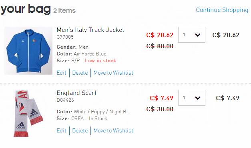Viewport: 251px width, 148px height.
Task: Expand the Track Jacket quantity dropdown
Action: 192,35
